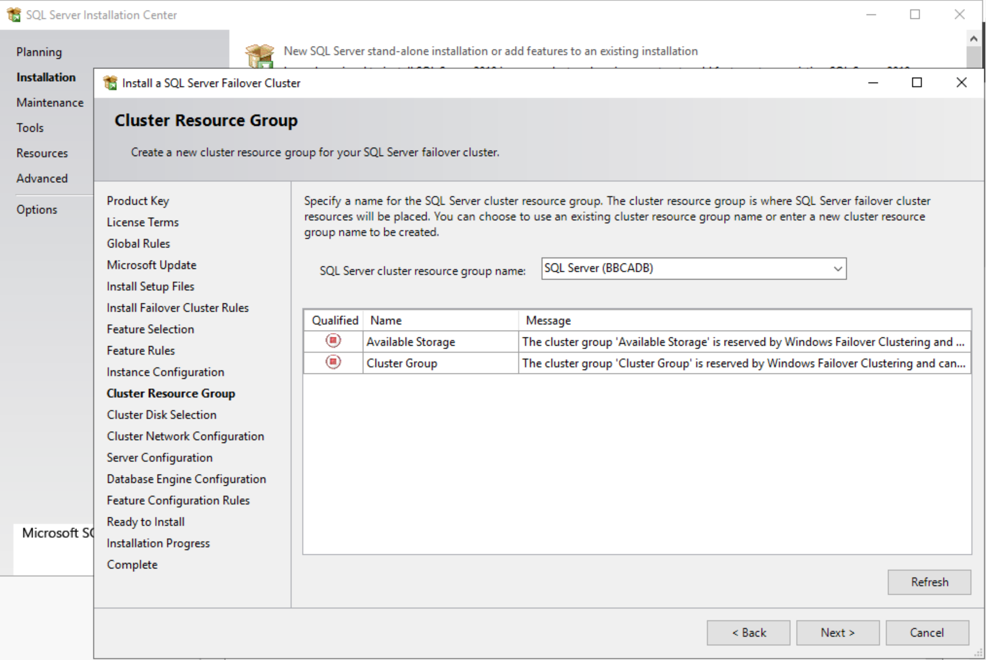Click New SQL Server stand-alone installation link
This screenshot has width=986, height=660.
491,51
